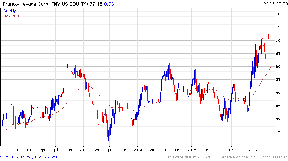Screen dimensions: 288x161
Task: Click the 2014 year label on time axis
Action: point(138,150)
